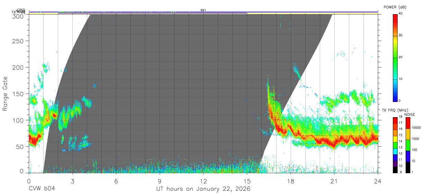Click the '15' hour label on x-axis

(247, 181)
